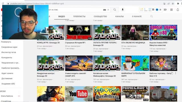
Task: Open the airplane SAMP thumbnail with 23:01 duration
Action: (79, 63)
